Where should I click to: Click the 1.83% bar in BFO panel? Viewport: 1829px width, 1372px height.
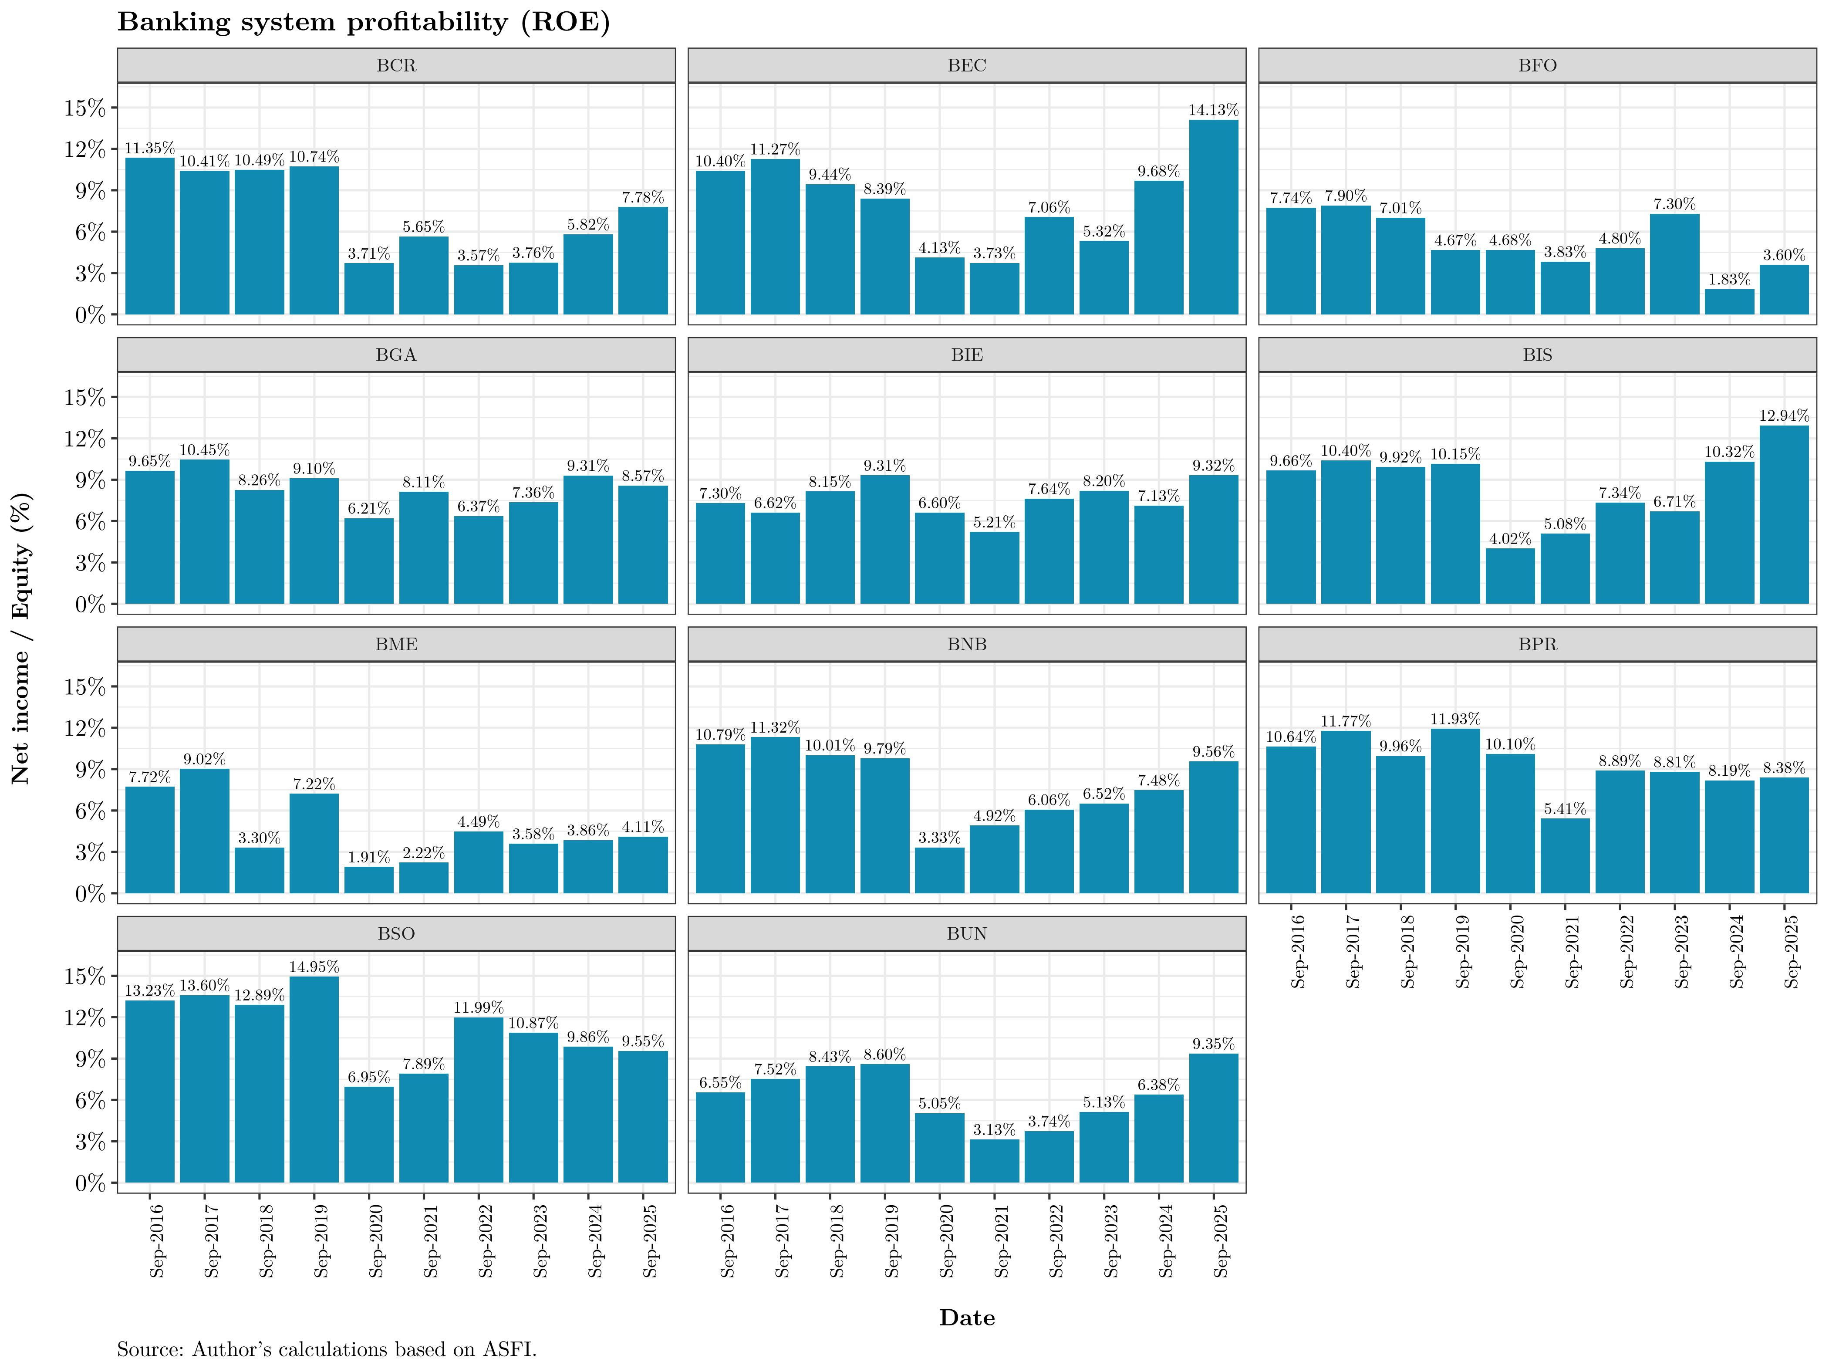1729,302
